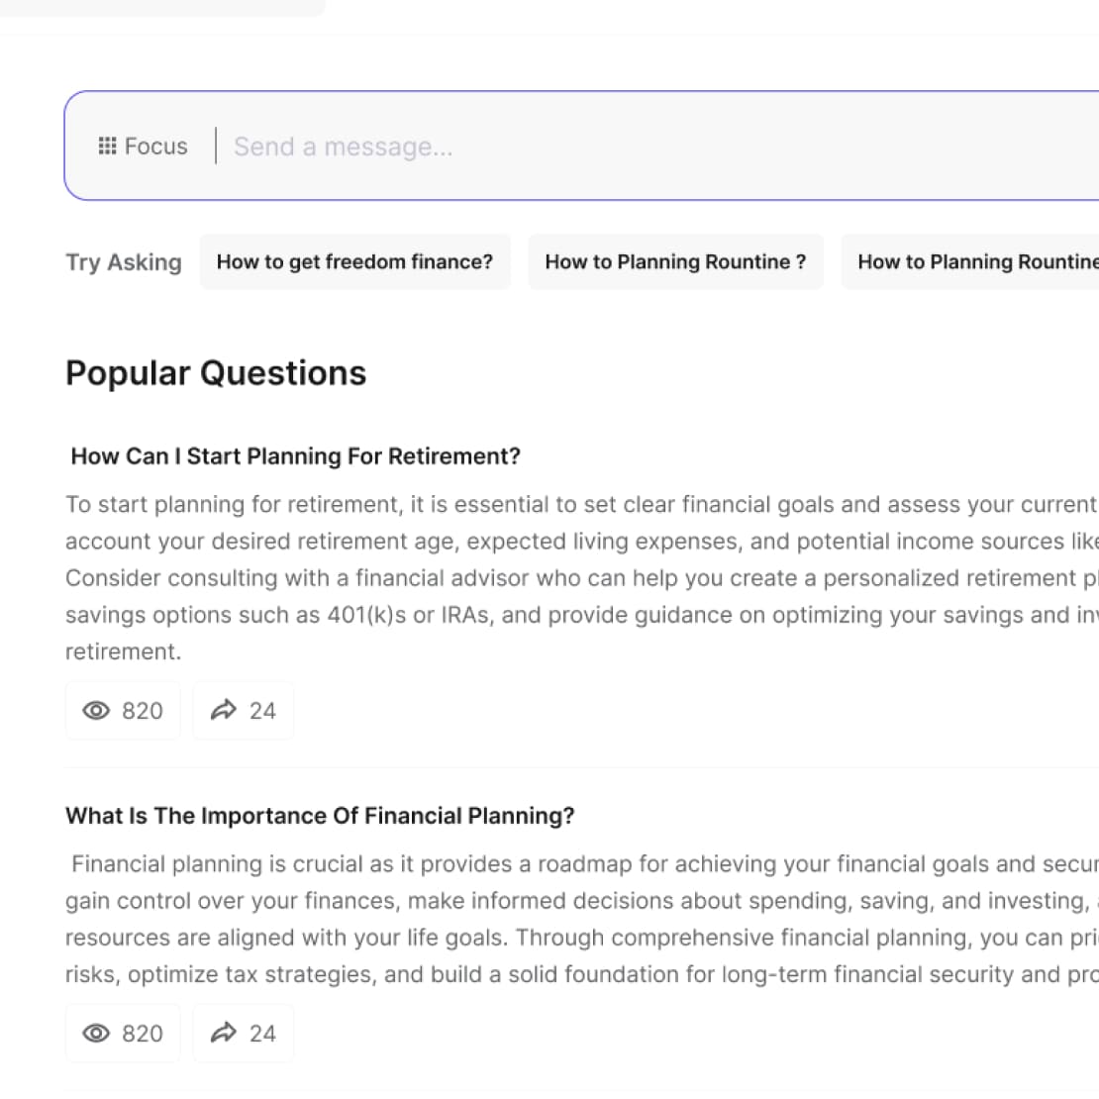Click the 820 view count on the retirement question

point(143,711)
